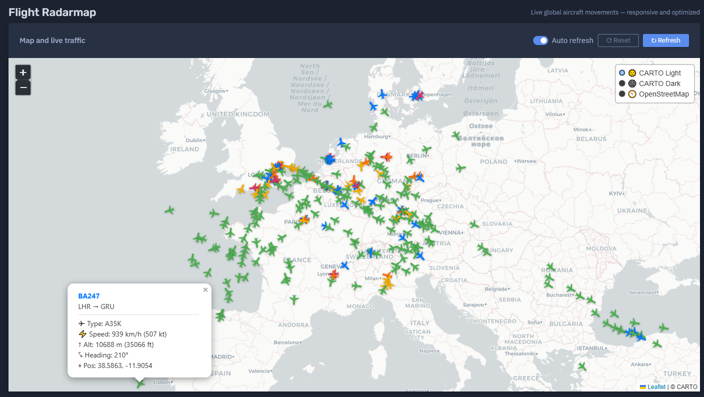Select the green plane west of Ankara
Screen dimensions: 704x397
581,366
